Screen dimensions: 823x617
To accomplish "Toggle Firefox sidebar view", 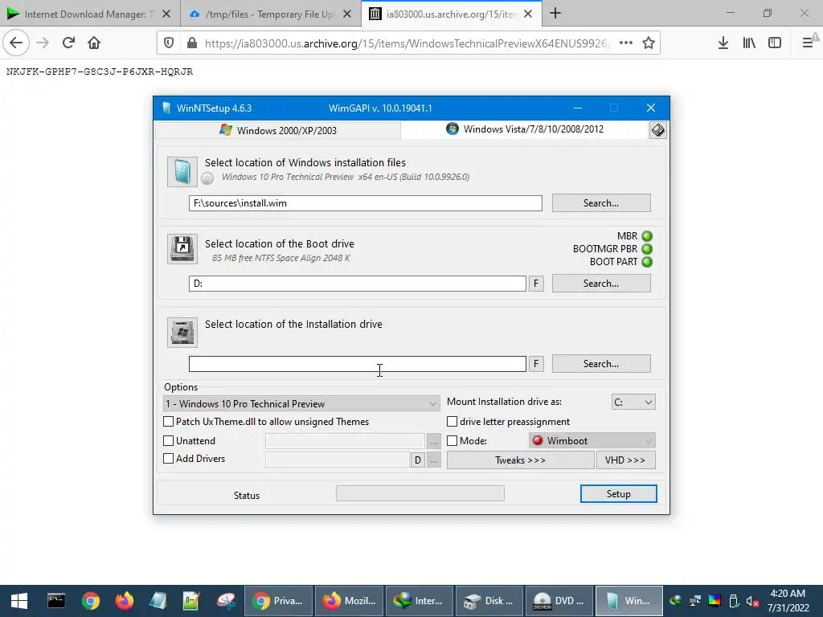I will click(775, 43).
